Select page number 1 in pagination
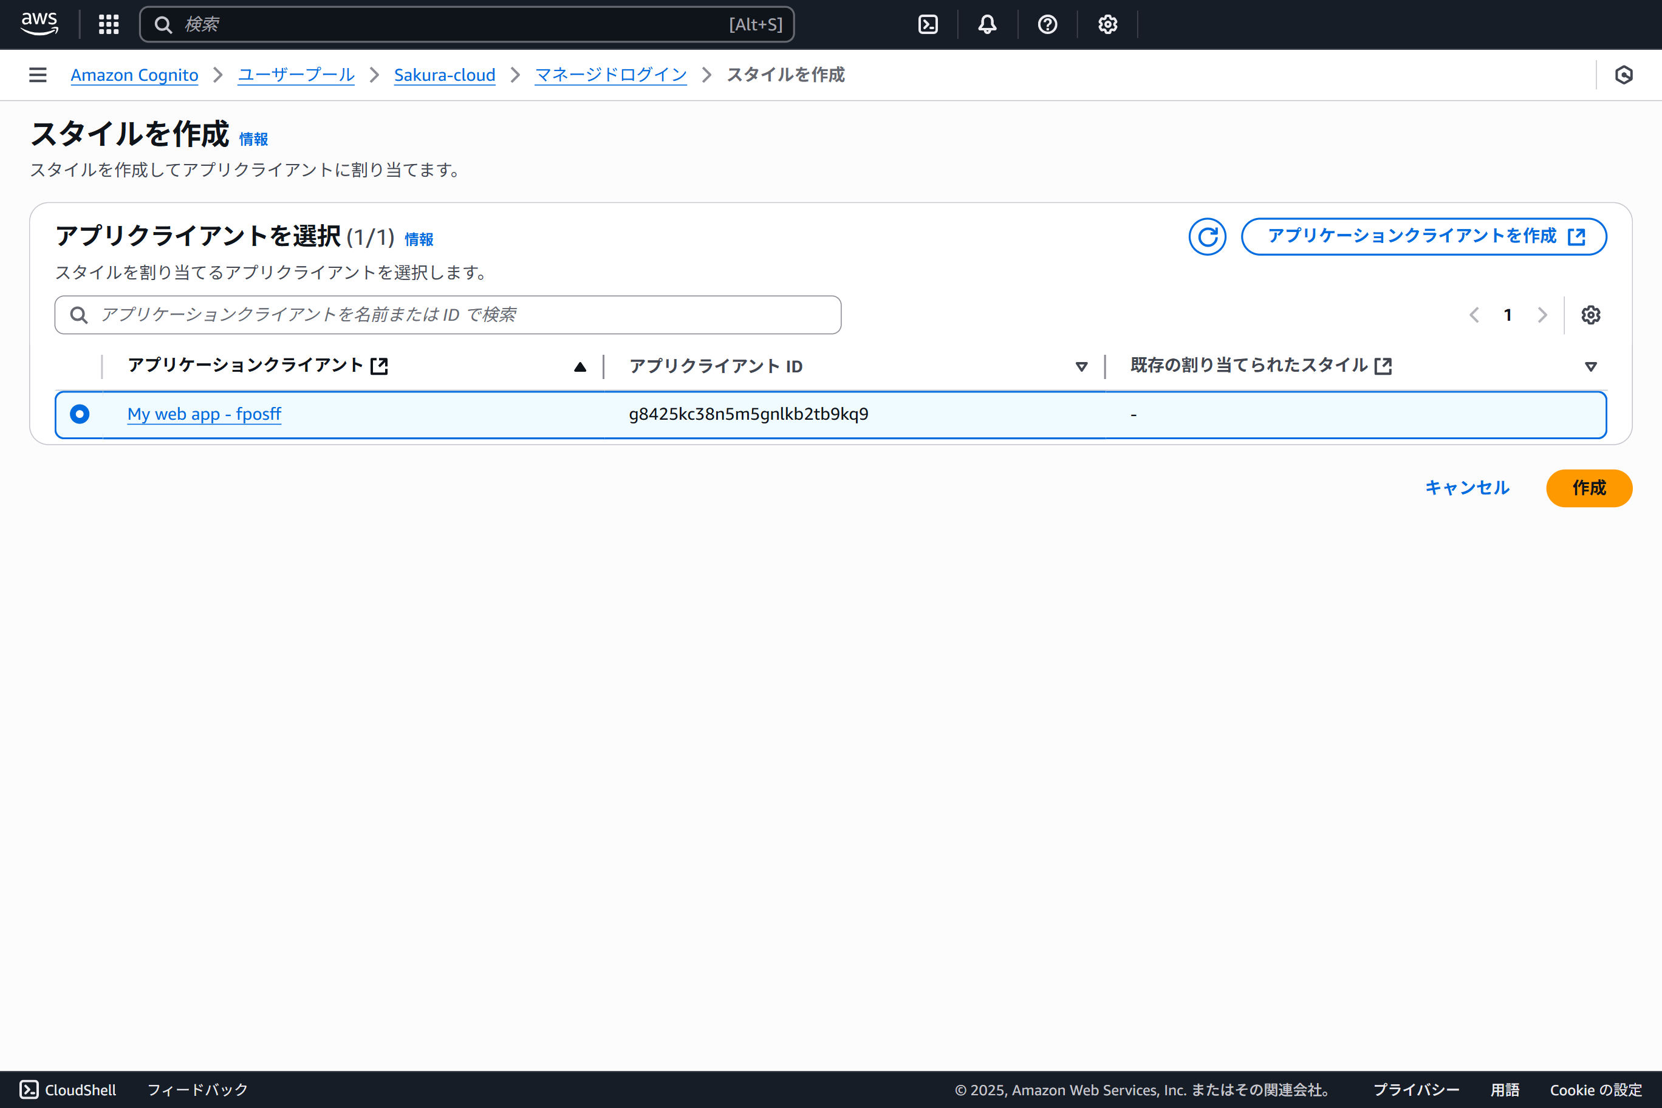1662x1108 pixels. 1508,315
